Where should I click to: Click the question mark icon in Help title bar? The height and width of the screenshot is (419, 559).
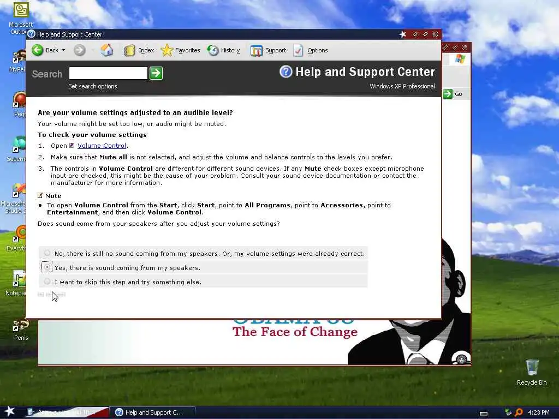click(x=31, y=34)
